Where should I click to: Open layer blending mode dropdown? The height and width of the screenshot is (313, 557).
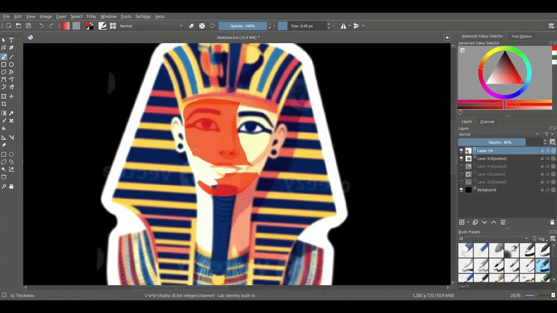point(499,134)
